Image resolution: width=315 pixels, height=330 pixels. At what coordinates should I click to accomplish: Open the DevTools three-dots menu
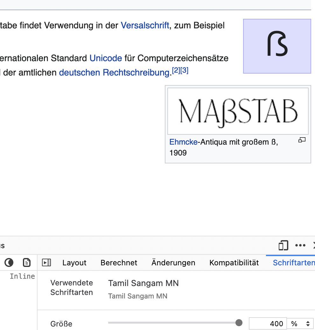300,245
